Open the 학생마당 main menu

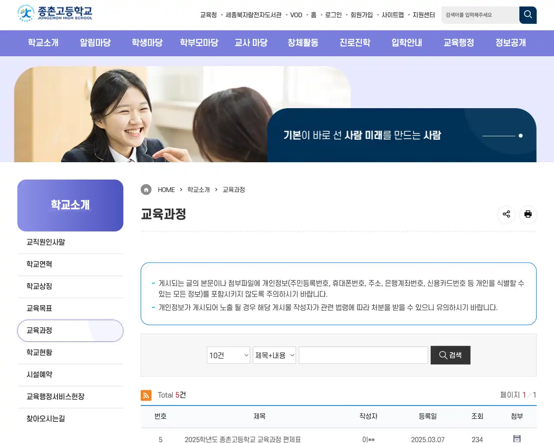tap(147, 43)
